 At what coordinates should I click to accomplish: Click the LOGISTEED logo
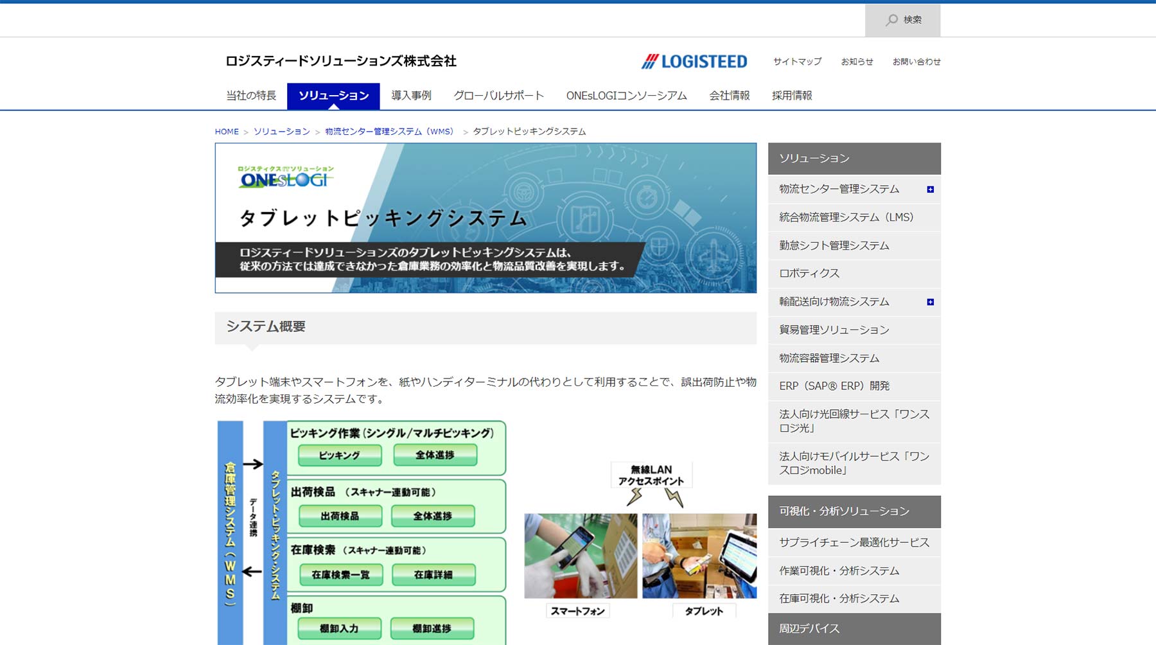tap(694, 62)
